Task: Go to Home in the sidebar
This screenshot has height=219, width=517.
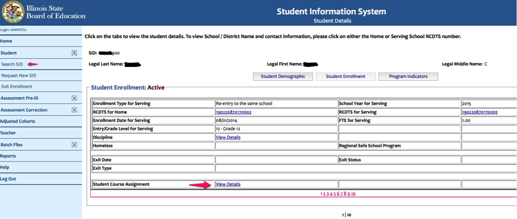Action: coord(6,41)
